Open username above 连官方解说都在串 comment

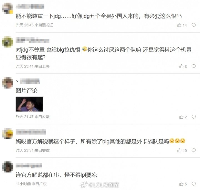pos(29,165)
